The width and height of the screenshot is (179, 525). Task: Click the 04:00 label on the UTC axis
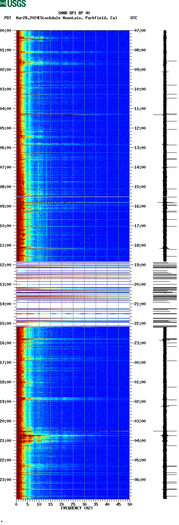[x=140, y=441]
